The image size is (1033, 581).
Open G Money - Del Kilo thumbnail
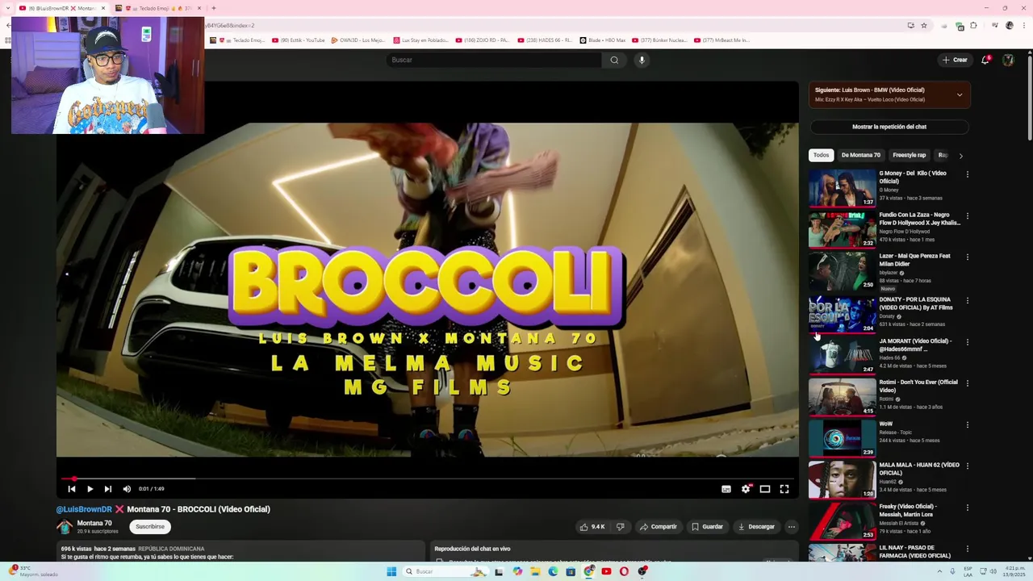pyautogui.click(x=842, y=188)
